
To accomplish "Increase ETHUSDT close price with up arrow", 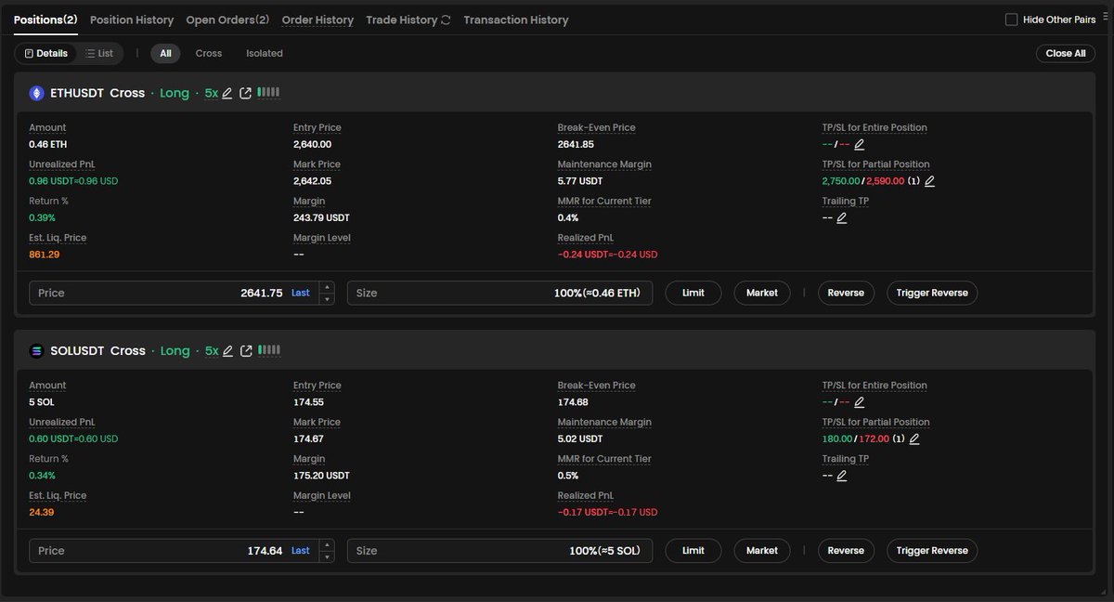I will [327, 288].
